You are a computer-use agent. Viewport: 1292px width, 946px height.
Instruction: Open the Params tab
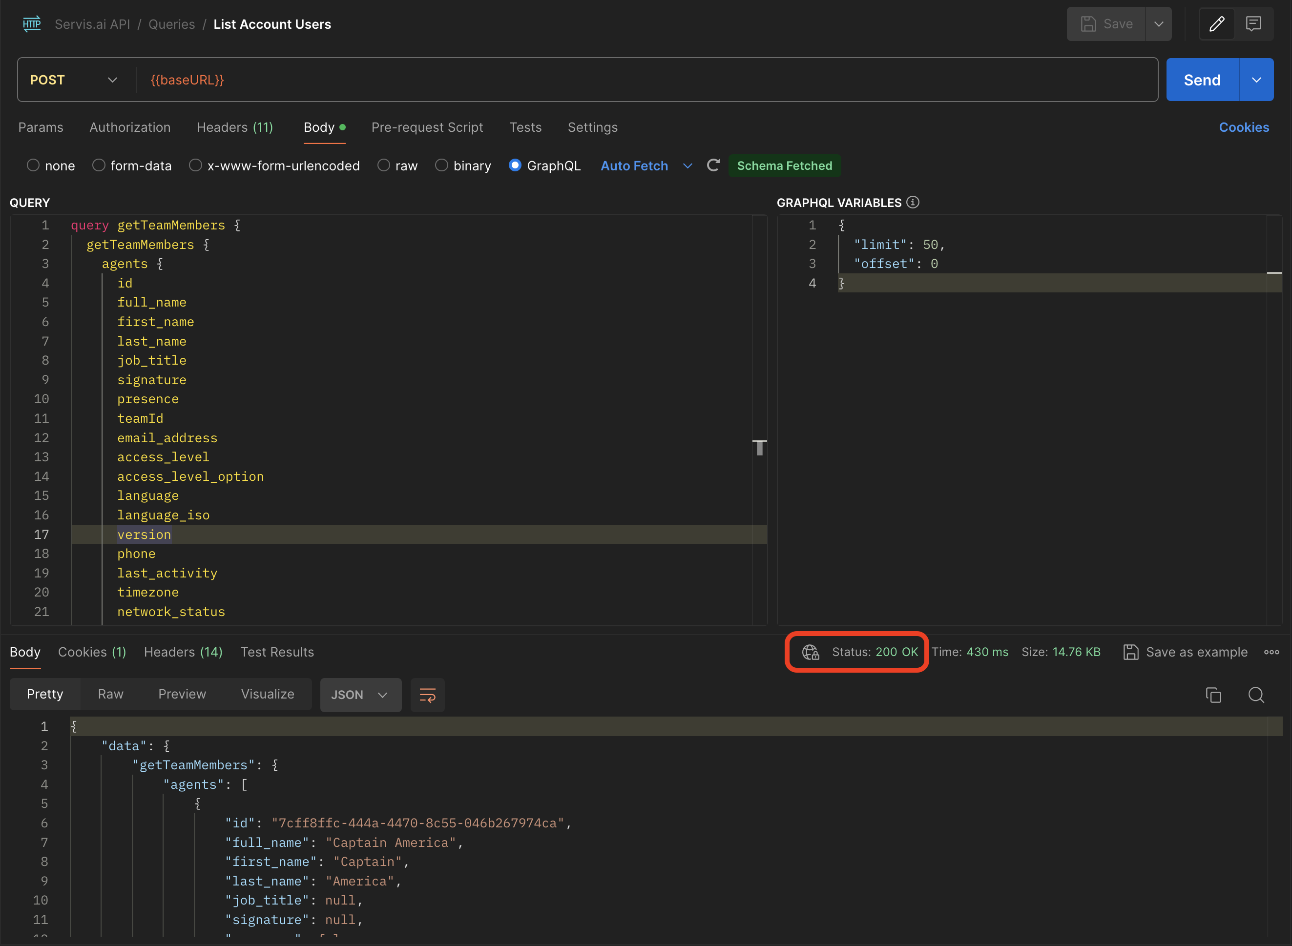(x=41, y=127)
